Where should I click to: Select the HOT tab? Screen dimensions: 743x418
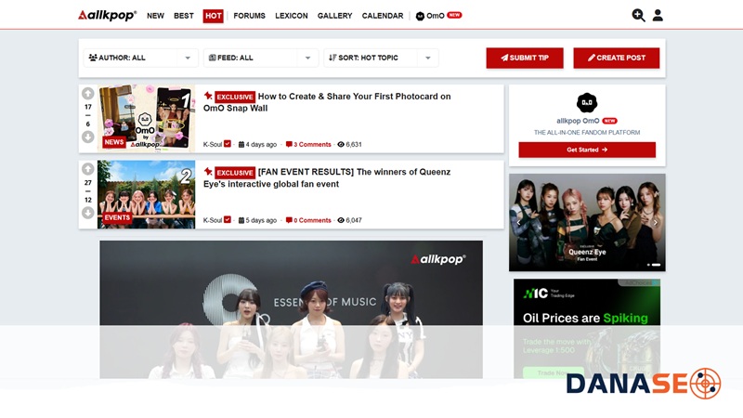click(214, 16)
